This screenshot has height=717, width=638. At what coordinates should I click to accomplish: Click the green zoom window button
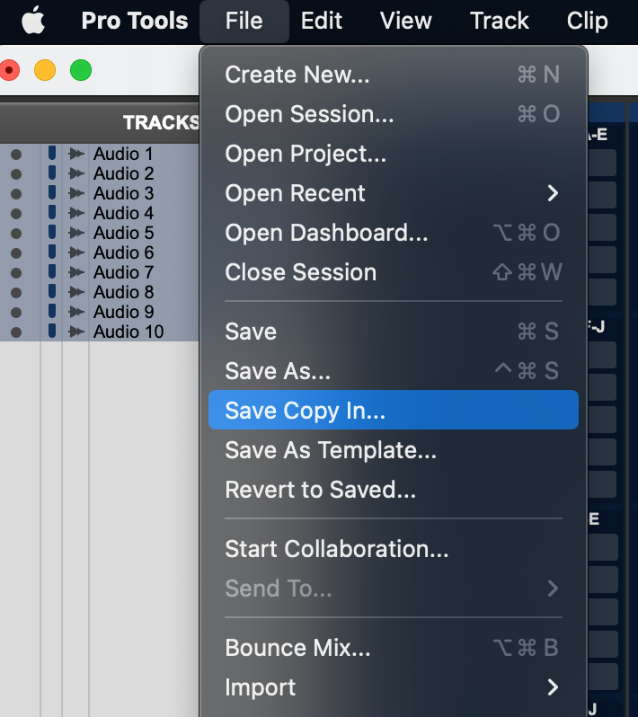[x=81, y=70]
